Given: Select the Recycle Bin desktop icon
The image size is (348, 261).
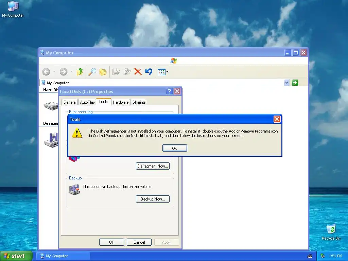Looking at the screenshot, I should 331,232.
